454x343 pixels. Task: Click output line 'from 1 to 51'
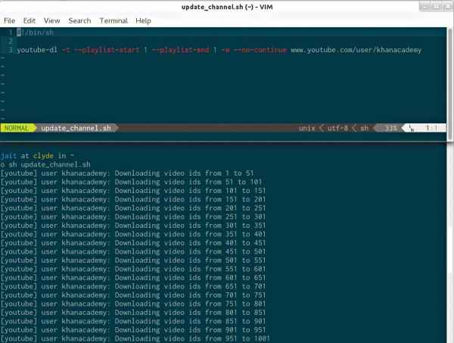click(127, 173)
